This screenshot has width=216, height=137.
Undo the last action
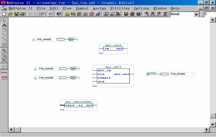[51, 14]
